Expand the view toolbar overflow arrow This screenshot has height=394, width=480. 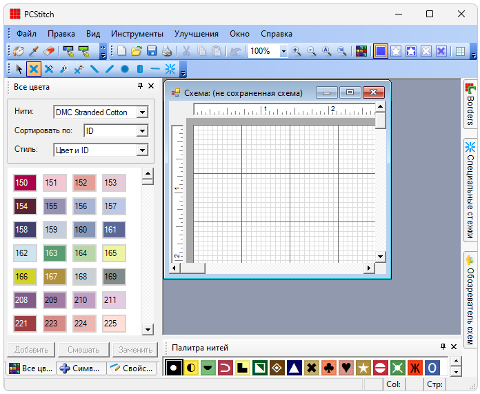pyautogui.click(x=474, y=52)
